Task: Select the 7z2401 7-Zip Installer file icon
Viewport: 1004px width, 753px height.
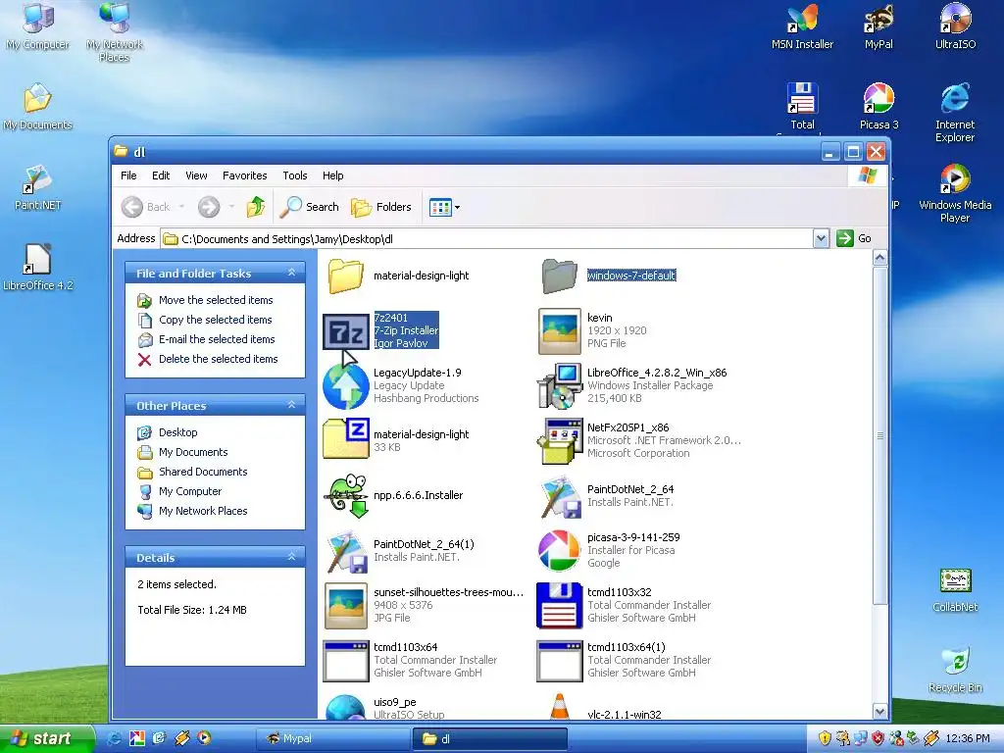Action: pos(345,331)
